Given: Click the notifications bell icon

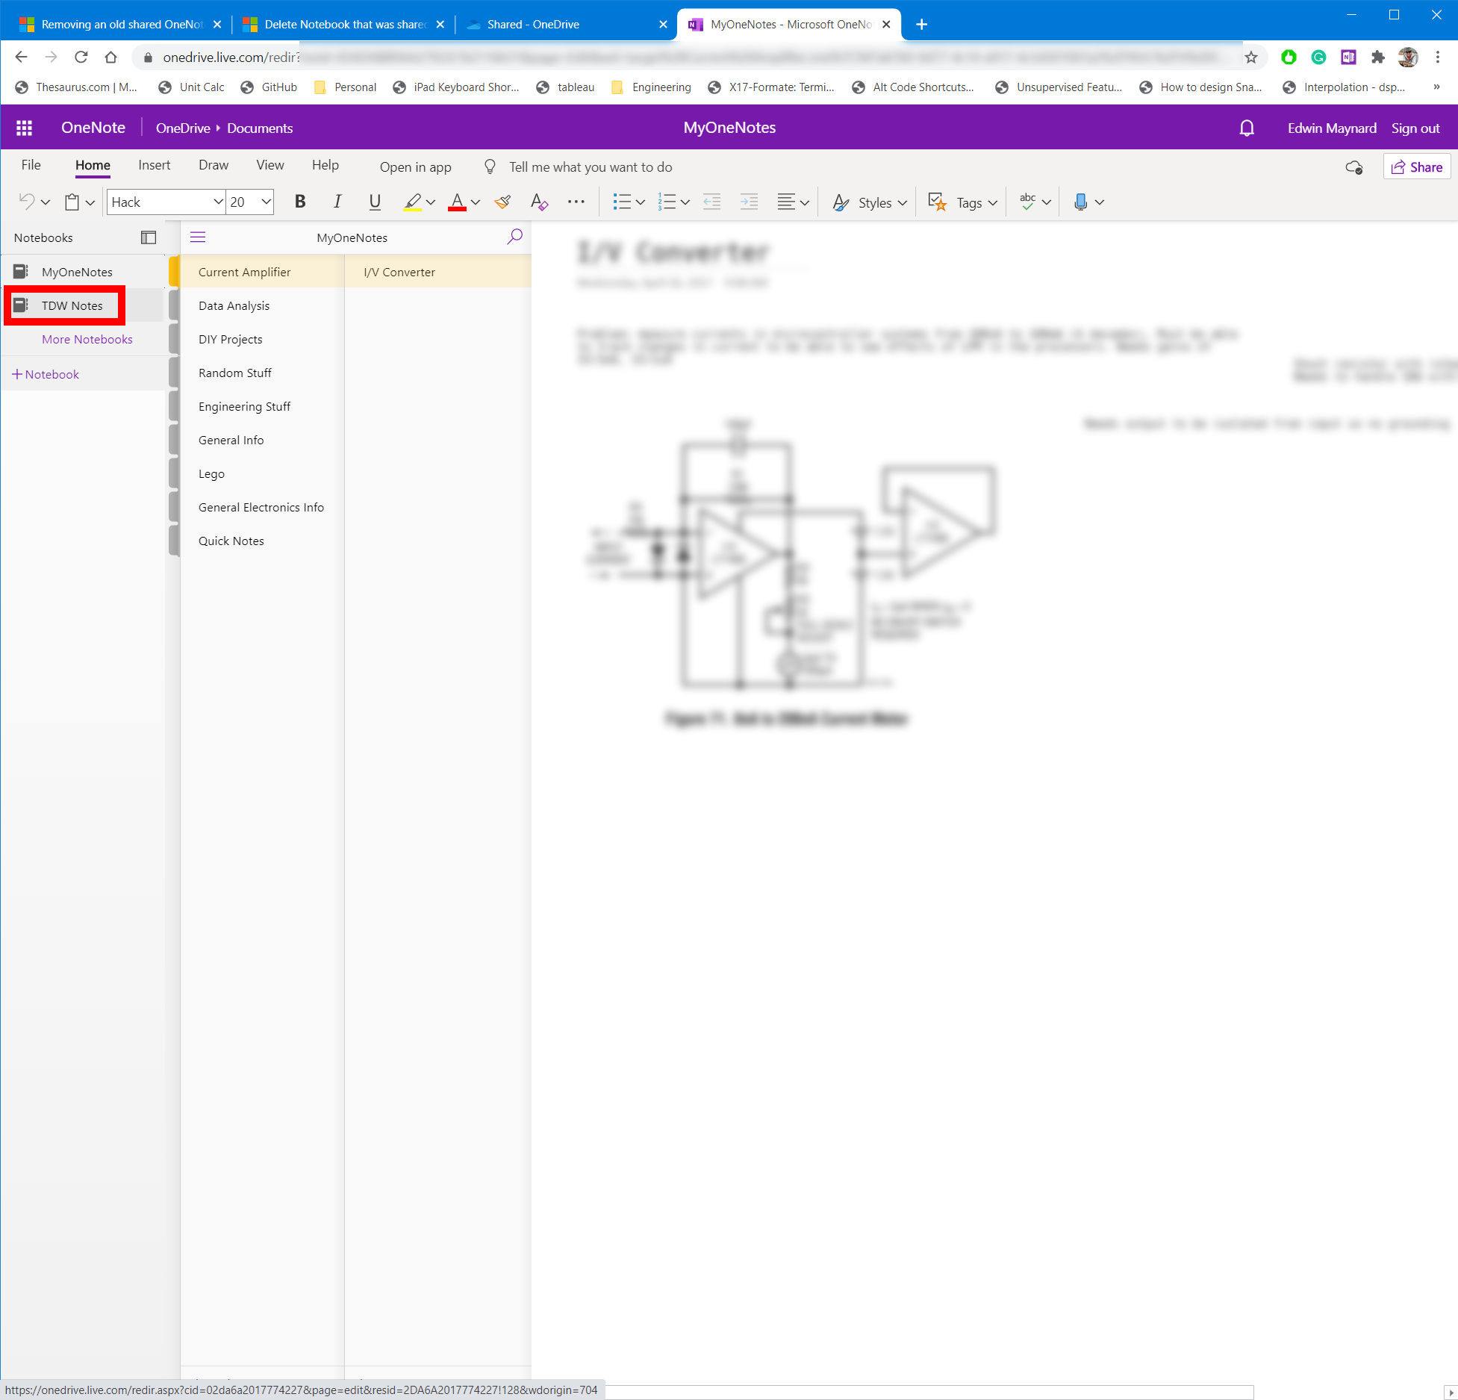Looking at the screenshot, I should (1246, 128).
